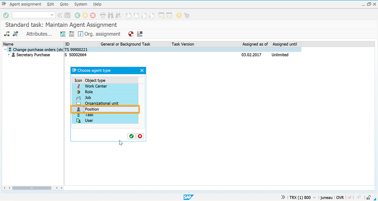
Task: Click the Attributes... button
Action: 39,34
